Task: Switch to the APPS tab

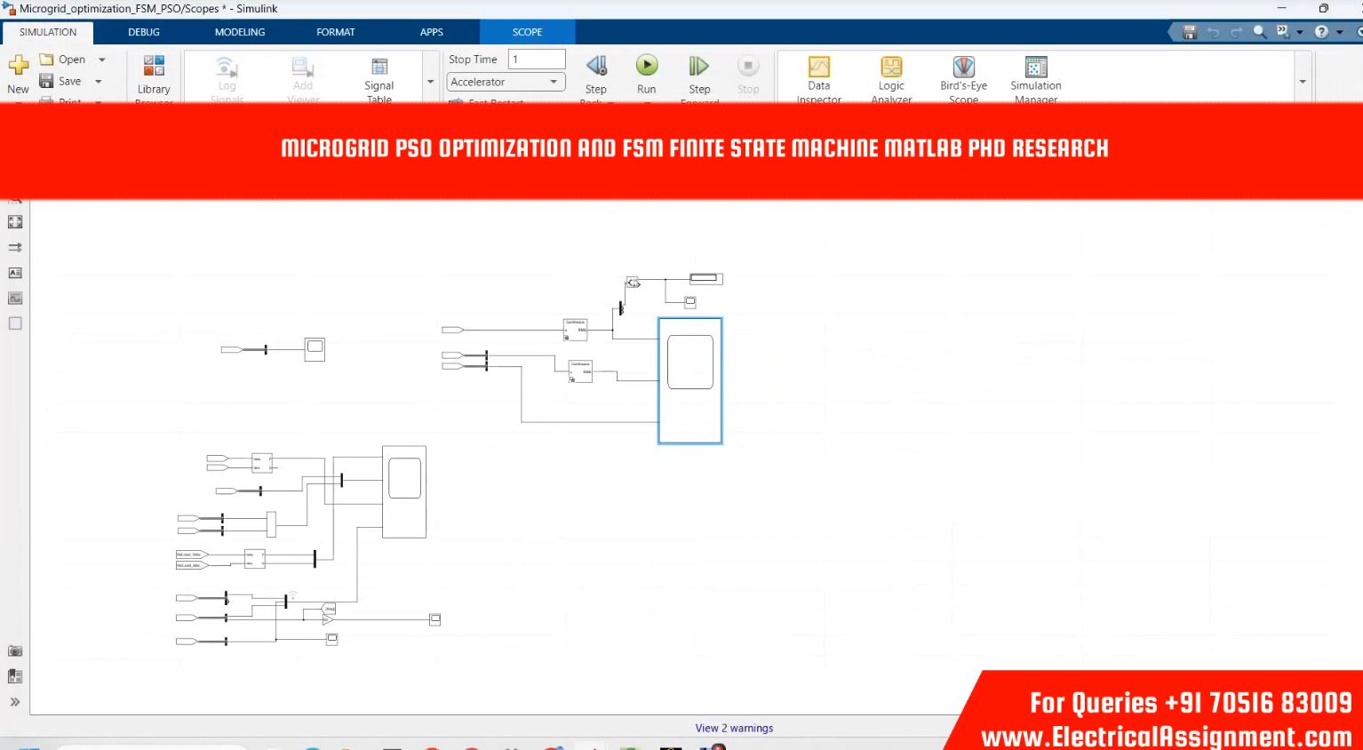Action: coord(432,32)
